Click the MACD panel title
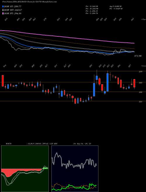 [8, 144]
